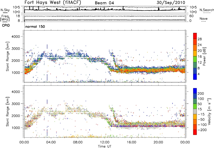Screen dimensions: 214x148
Task: Click the dotted line sample under 'N.Search'
Action: 207,13
